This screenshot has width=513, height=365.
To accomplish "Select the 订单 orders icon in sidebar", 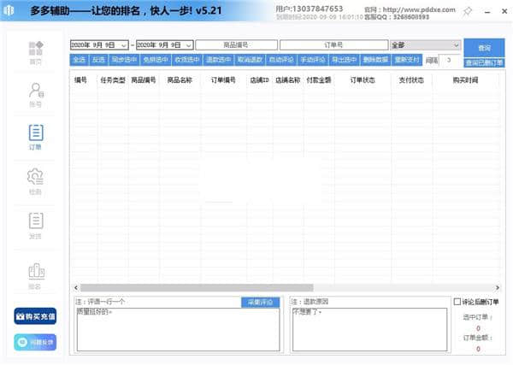I will point(35,136).
